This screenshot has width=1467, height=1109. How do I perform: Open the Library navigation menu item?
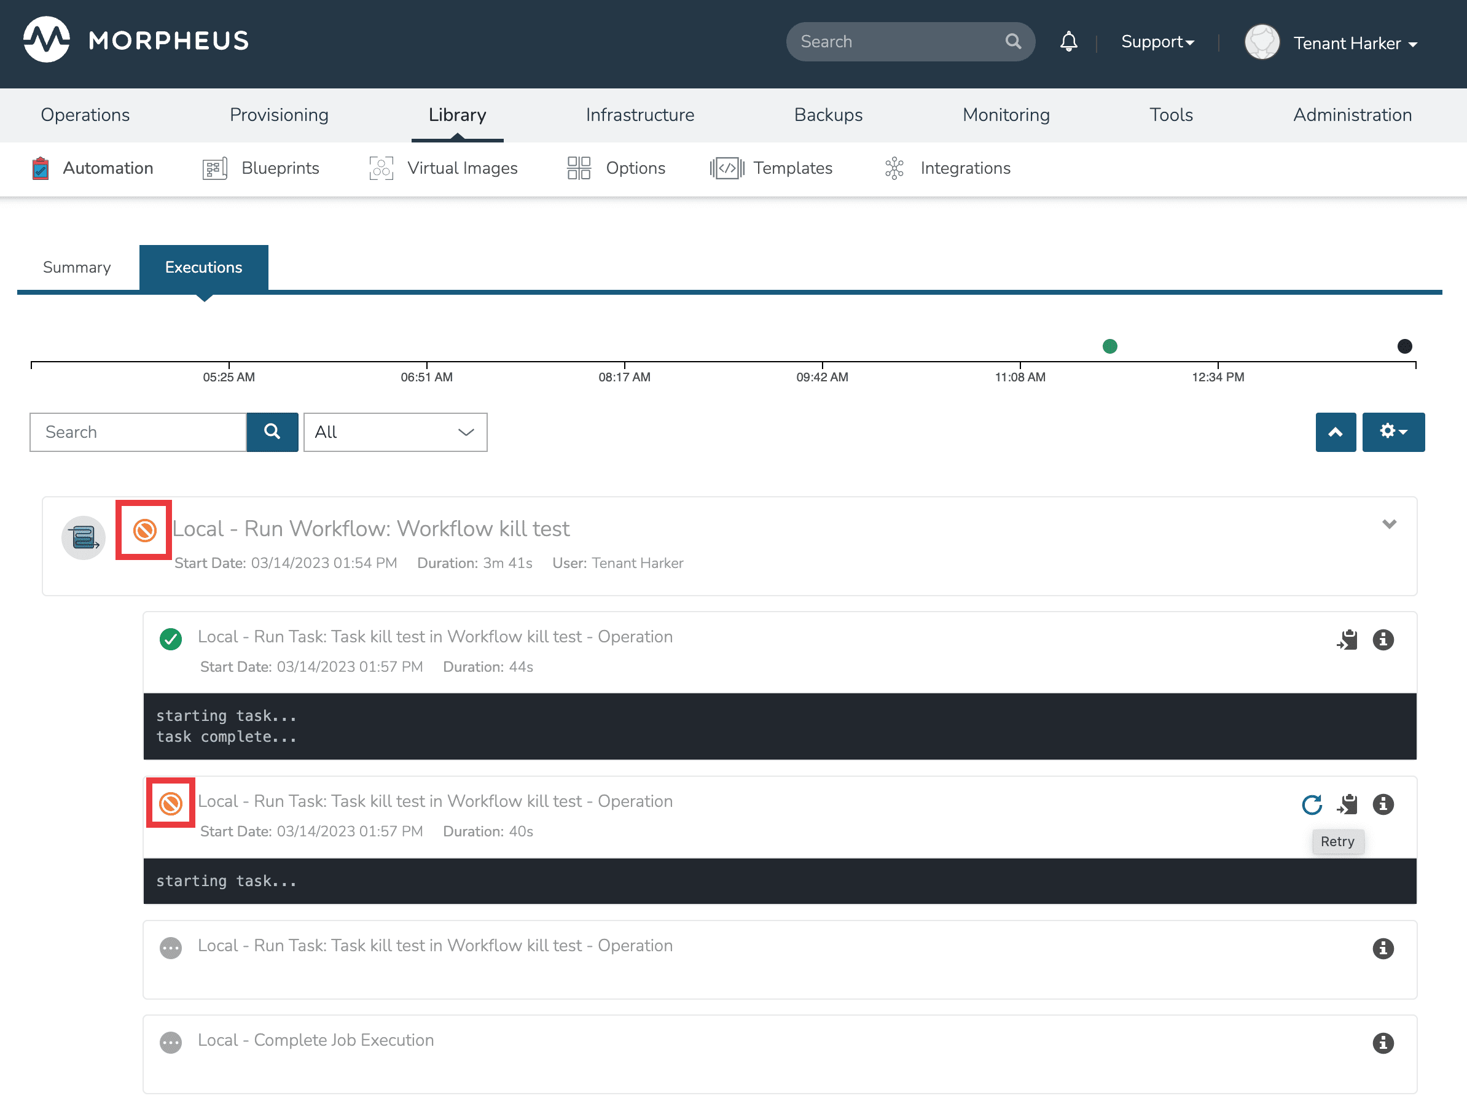pos(457,114)
